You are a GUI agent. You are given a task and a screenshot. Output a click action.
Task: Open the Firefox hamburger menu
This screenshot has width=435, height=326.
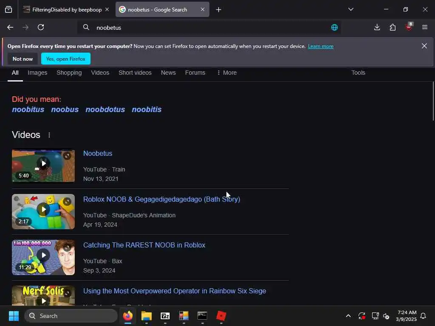[x=424, y=27]
